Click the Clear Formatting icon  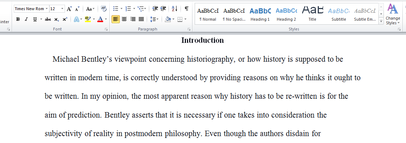click(103, 9)
